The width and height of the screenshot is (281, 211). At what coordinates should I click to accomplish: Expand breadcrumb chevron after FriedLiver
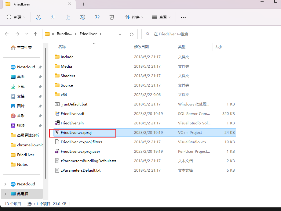point(100,34)
